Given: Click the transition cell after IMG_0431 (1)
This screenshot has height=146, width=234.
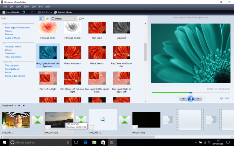Looking at the screenshot, I should pyautogui.click(x=37, y=120).
